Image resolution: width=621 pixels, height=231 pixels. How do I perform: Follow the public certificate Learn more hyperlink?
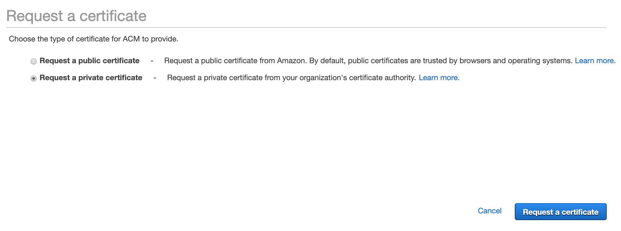click(594, 60)
